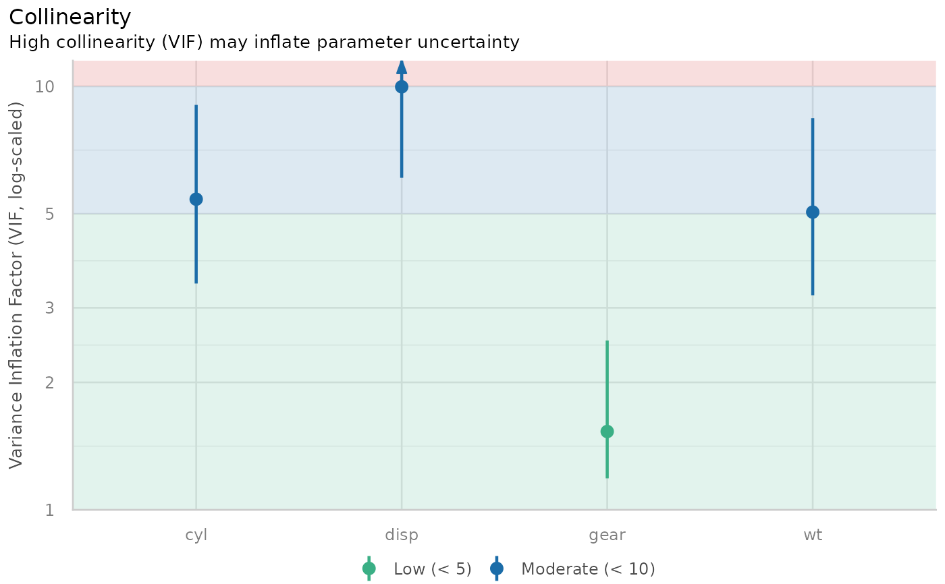Screen dimensions: 945x584
Task: Click the wt x-axis label
Action: [x=813, y=535]
